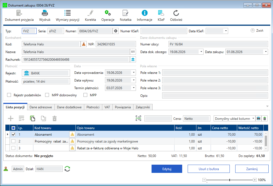Open the contractor card icon beside Nazwa

click(133, 52)
